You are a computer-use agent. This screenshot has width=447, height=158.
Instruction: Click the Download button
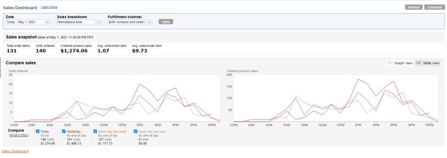[x=435, y=7]
